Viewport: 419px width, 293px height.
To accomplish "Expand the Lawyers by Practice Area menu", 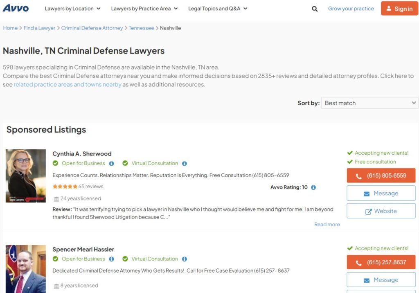I will pyautogui.click(x=144, y=9).
